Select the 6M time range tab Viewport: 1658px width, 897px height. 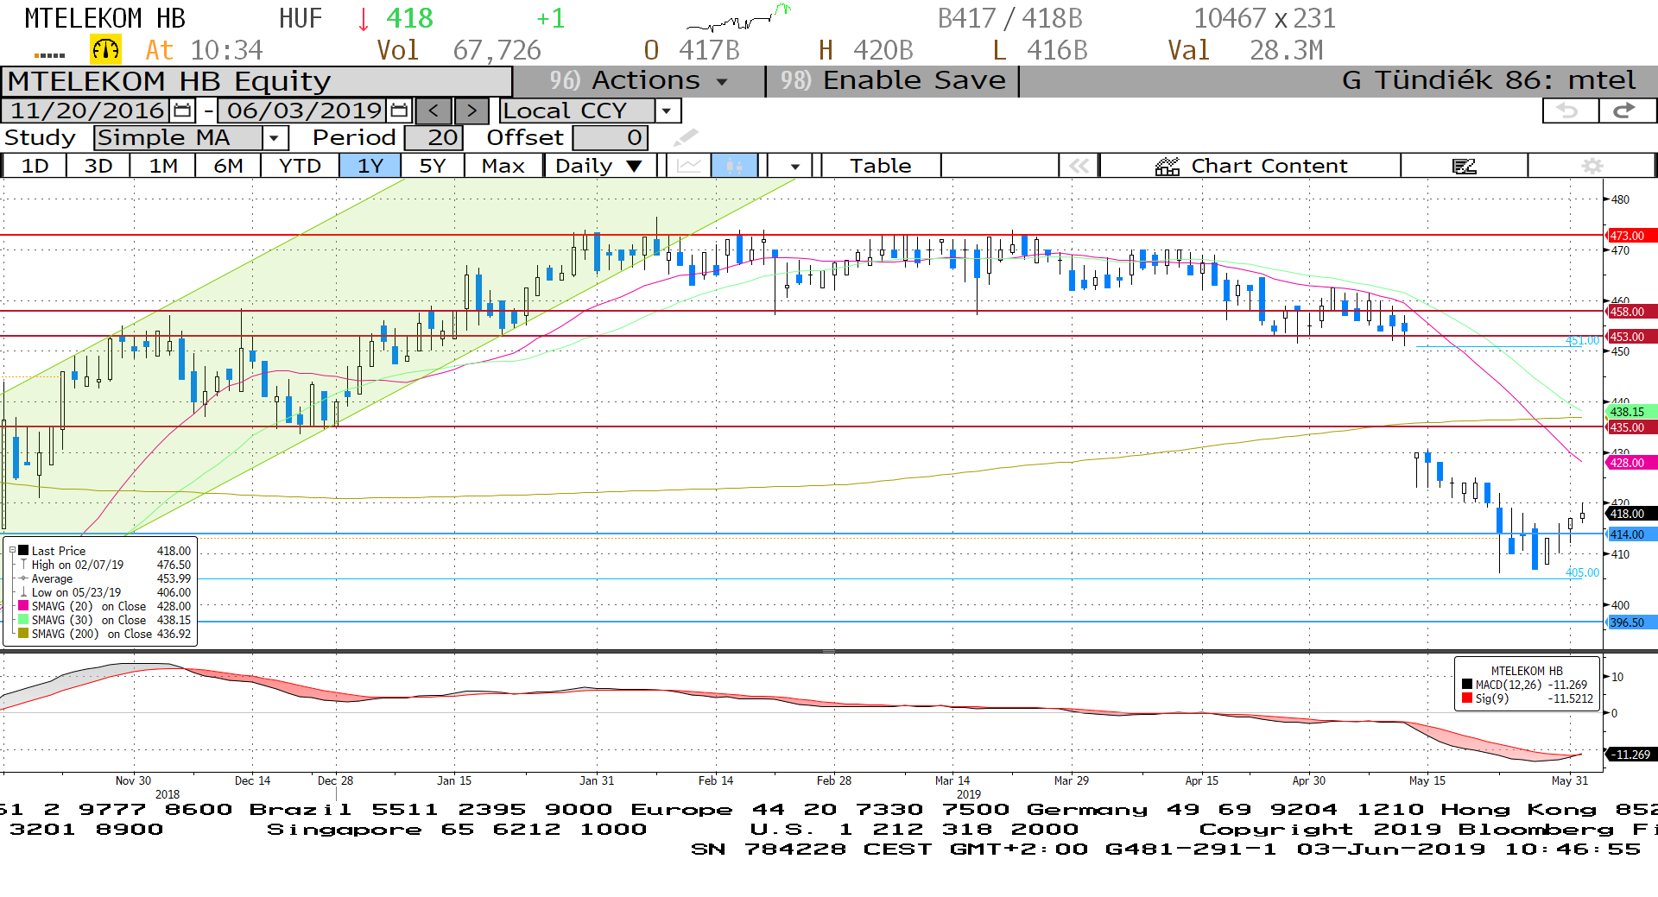228,166
